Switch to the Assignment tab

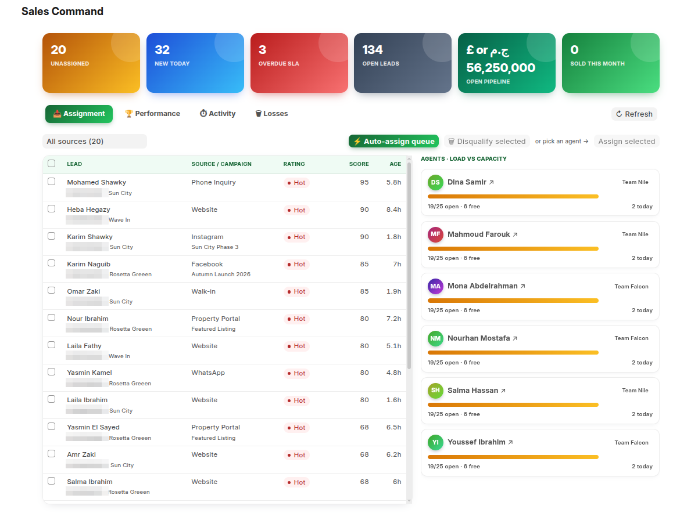[79, 114]
